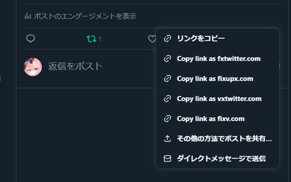The image size is (291, 182).
Task: Open その他の方法でポストを共有 option
Action: [x=224, y=139]
